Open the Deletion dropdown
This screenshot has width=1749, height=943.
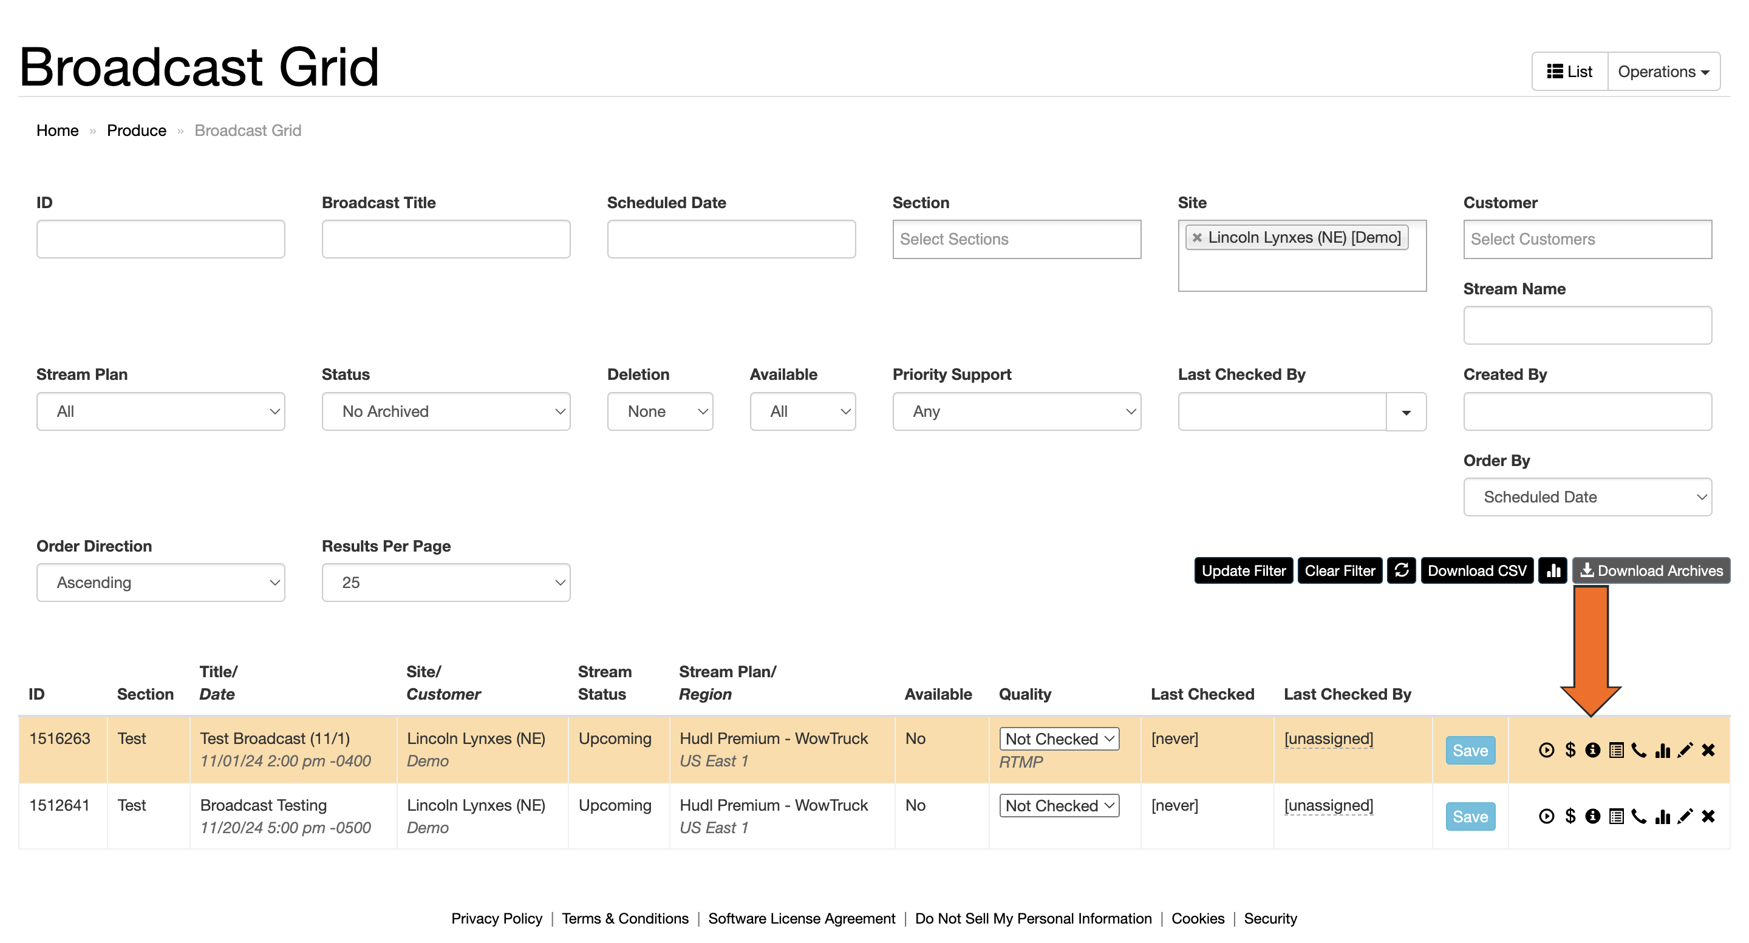pos(660,411)
